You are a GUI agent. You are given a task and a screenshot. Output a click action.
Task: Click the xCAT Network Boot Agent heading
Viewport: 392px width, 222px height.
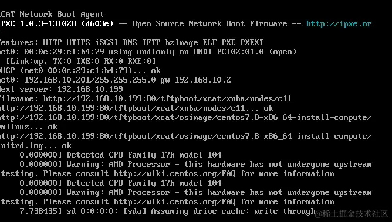pyautogui.click(x=52, y=15)
